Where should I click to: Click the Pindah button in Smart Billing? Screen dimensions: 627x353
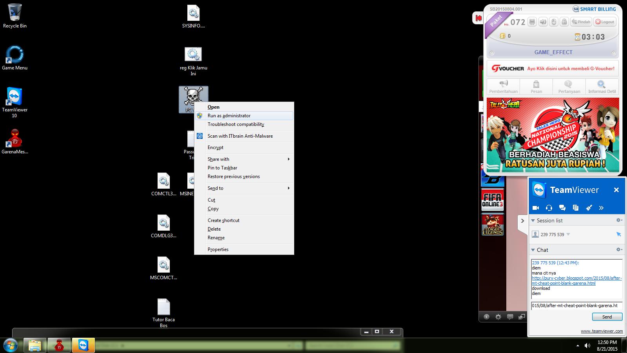[581, 22]
